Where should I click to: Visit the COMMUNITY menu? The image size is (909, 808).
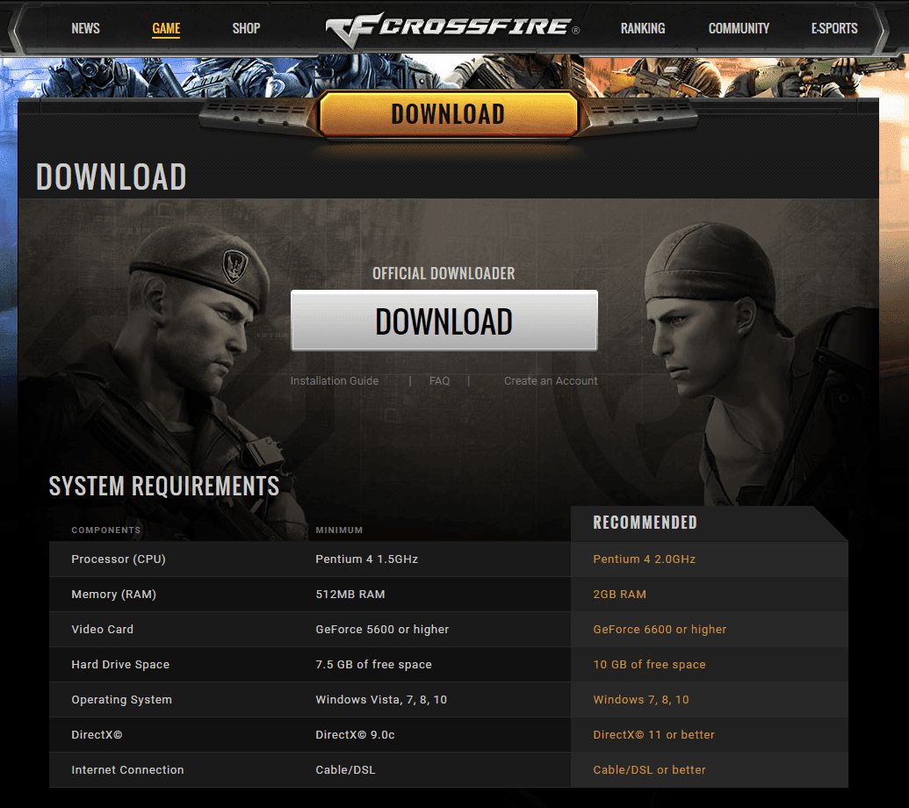click(739, 28)
